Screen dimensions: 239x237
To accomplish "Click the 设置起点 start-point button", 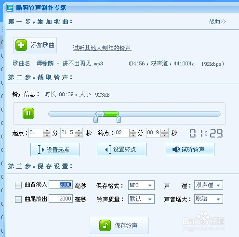I will 55,150.
